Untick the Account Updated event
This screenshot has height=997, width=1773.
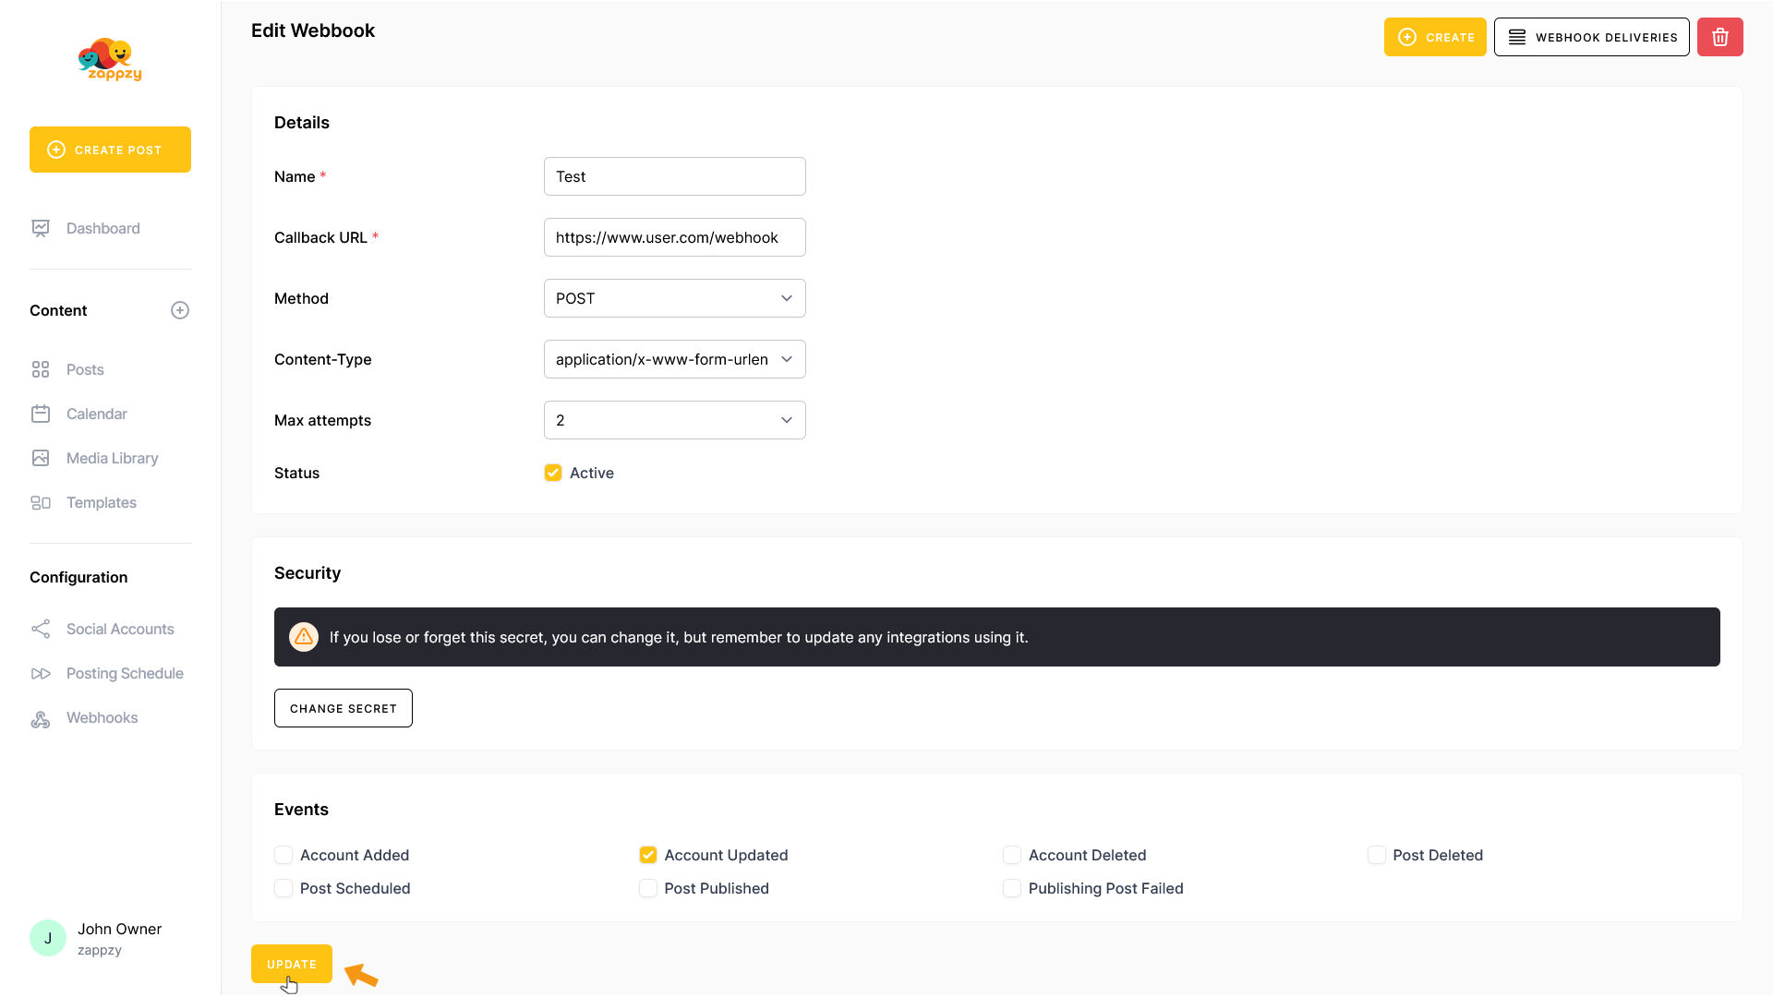click(648, 855)
